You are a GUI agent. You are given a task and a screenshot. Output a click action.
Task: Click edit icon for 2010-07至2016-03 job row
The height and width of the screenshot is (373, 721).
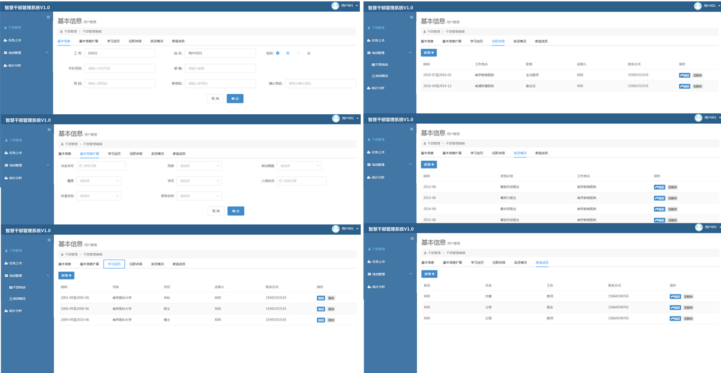[x=684, y=75]
